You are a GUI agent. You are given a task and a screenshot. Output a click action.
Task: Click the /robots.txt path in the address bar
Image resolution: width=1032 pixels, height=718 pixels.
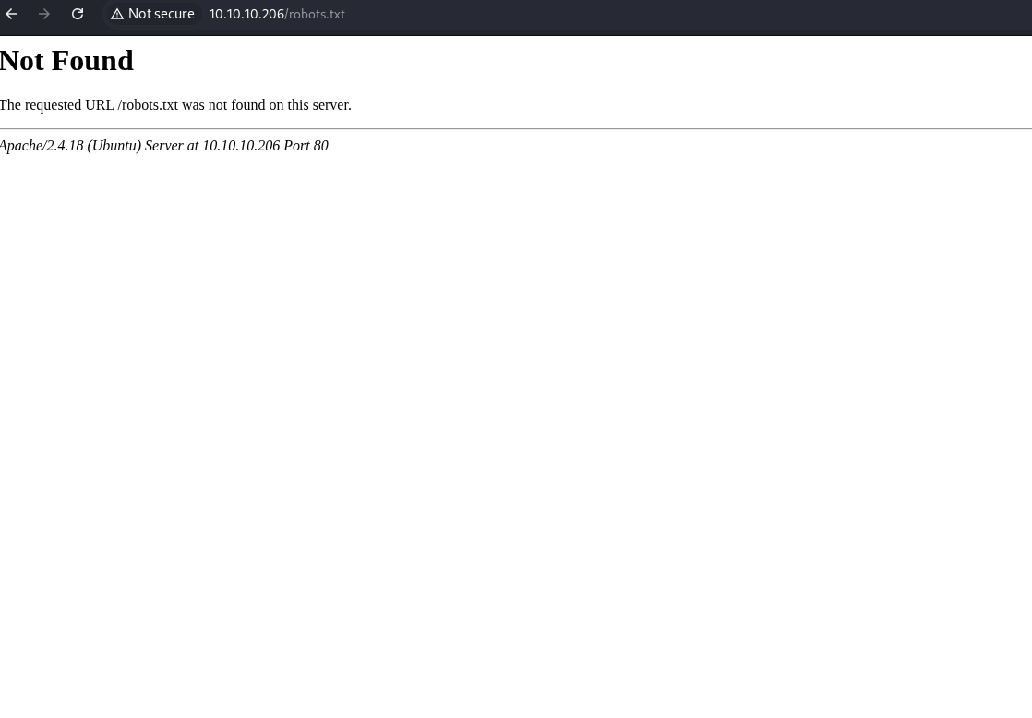point(316,14)
